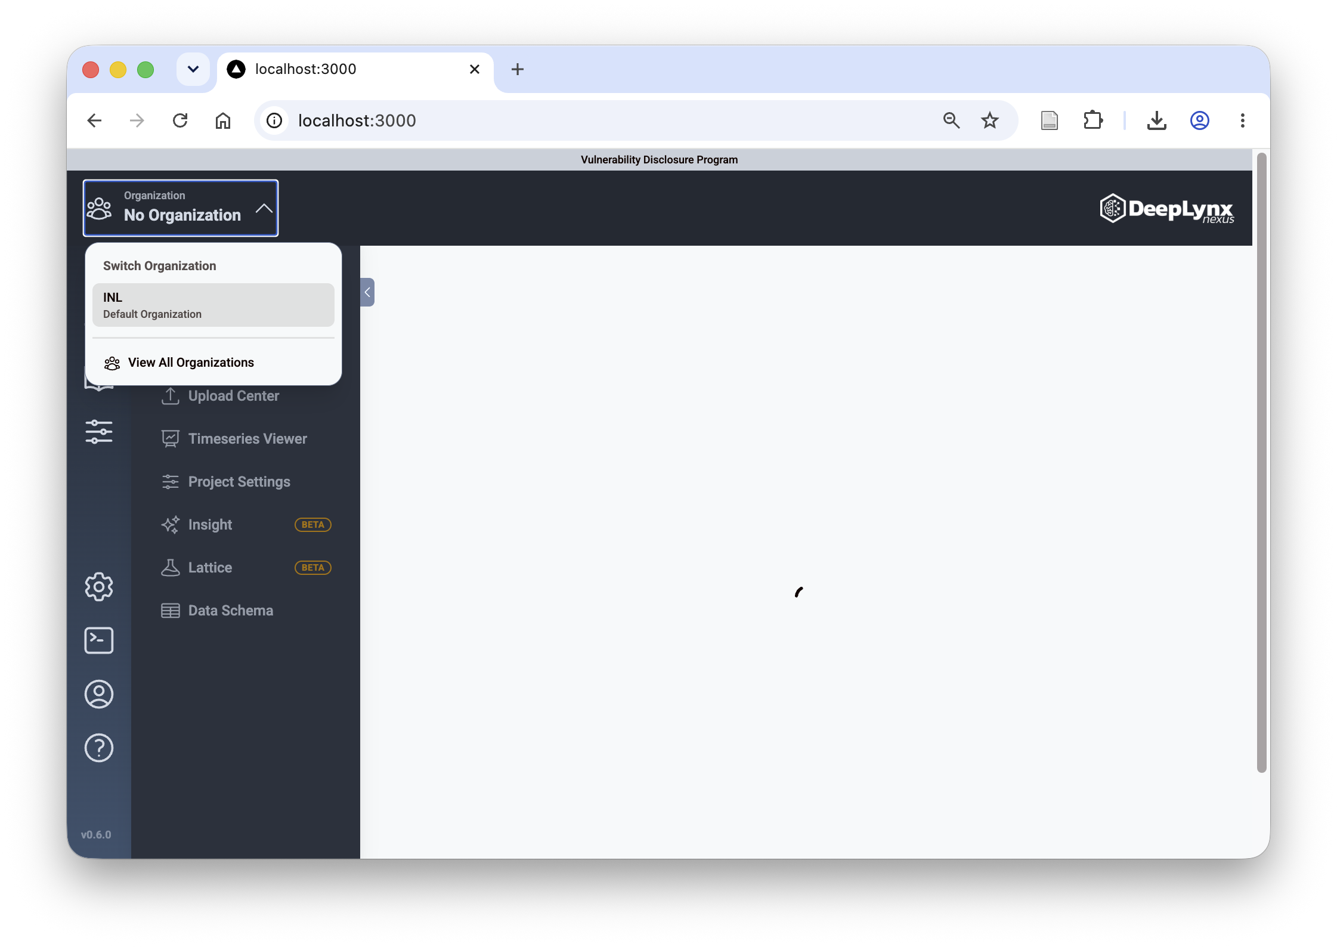Open the browser home page button

click(223, 120)
